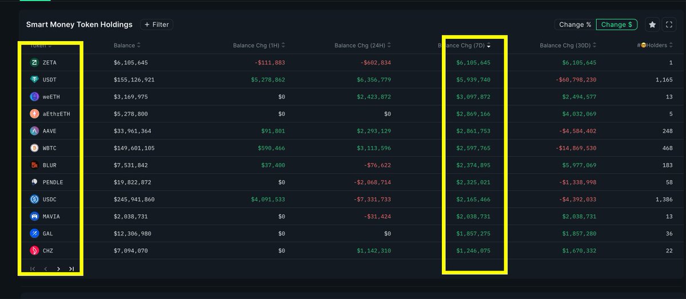The width and height of the screenshot is (686, 299).
Task: Favorite this table with the star icon
Action: click(x=652, y=25)
